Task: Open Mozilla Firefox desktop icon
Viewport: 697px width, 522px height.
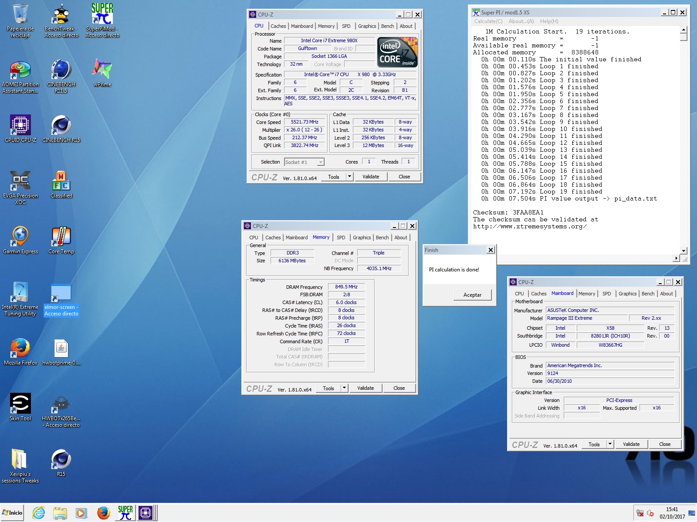Action: click(x=20, y=351)
